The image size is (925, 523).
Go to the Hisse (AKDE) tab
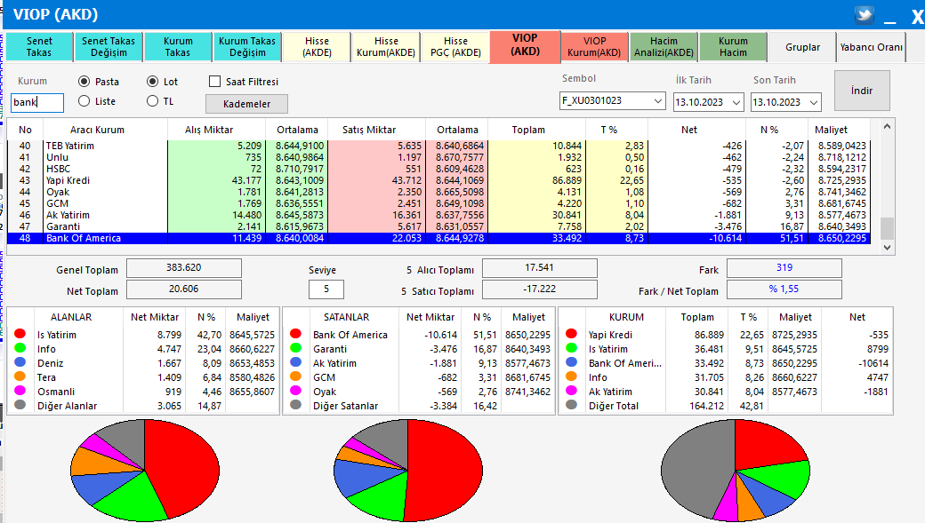click(x=317, y=46)
